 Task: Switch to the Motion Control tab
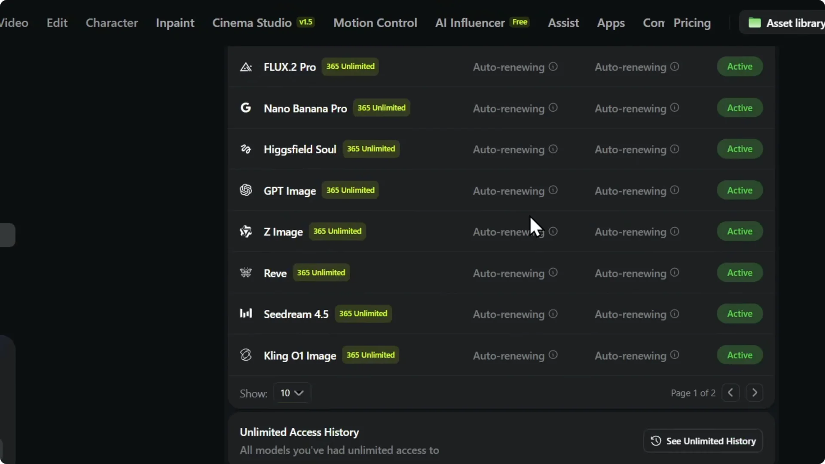click(x=375, y=23)
